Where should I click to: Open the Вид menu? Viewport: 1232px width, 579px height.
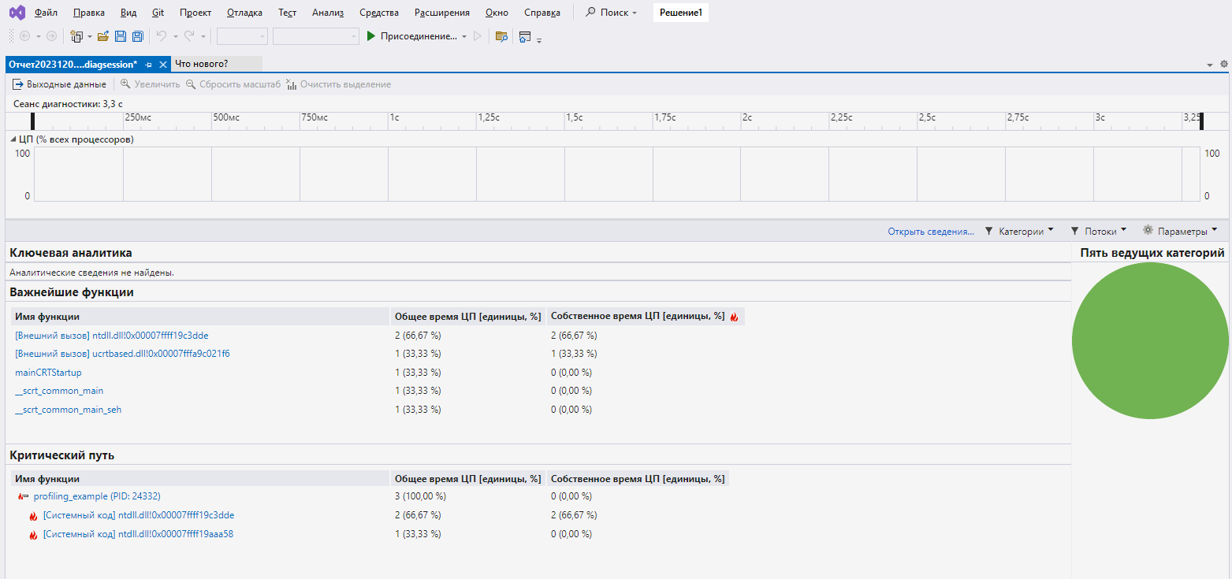point(128,13)
